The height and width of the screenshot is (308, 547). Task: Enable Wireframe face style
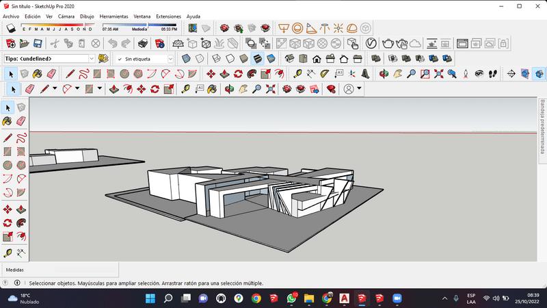(216, 59)
